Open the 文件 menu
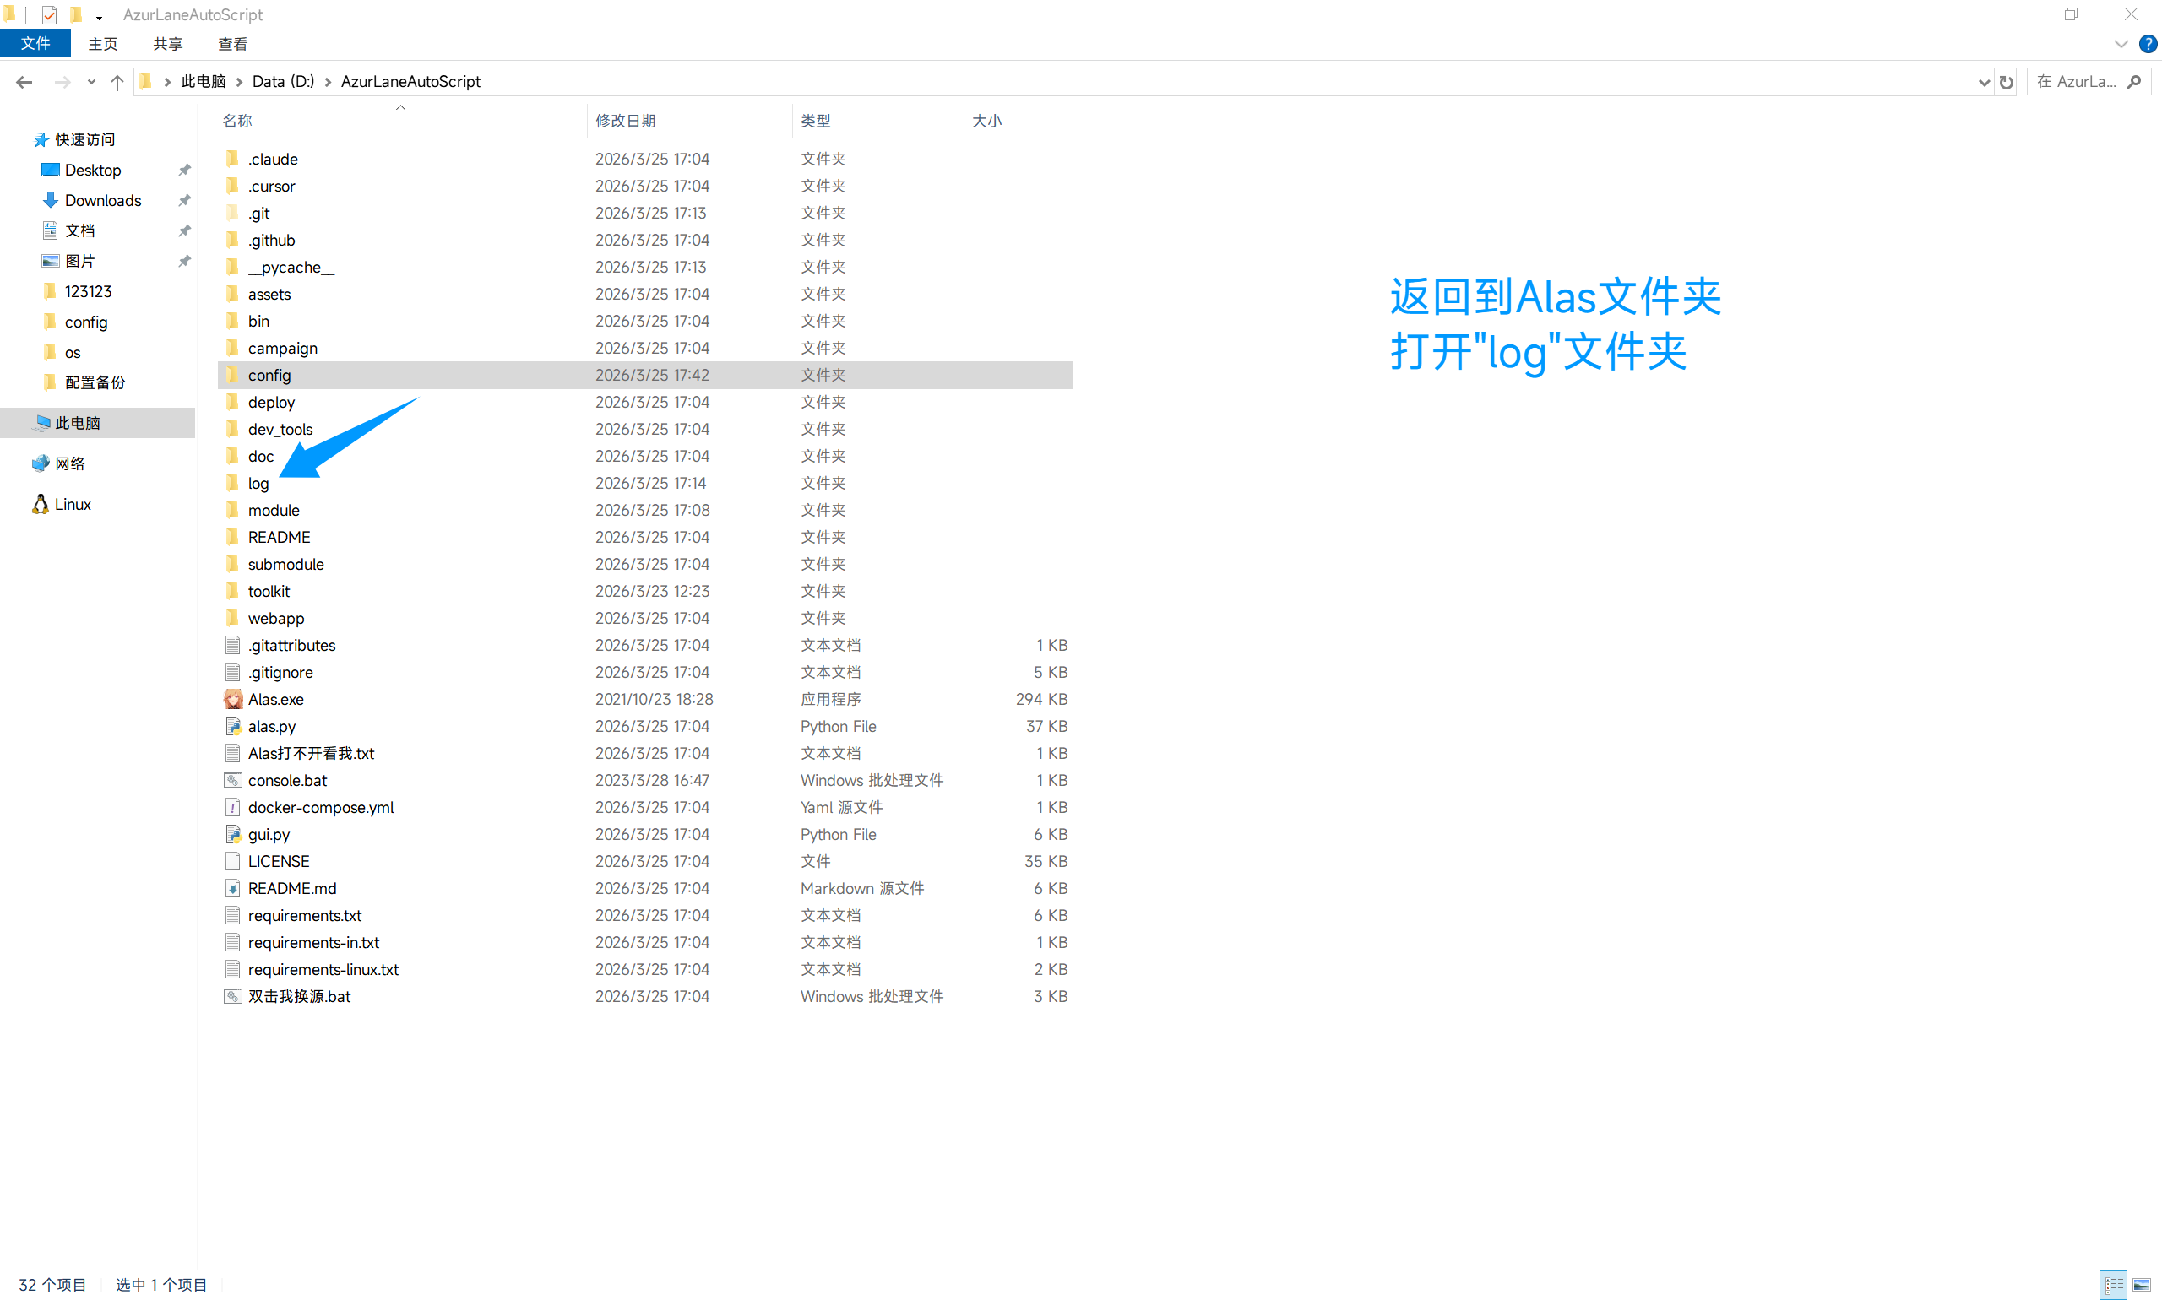 (x=35, y=43)
